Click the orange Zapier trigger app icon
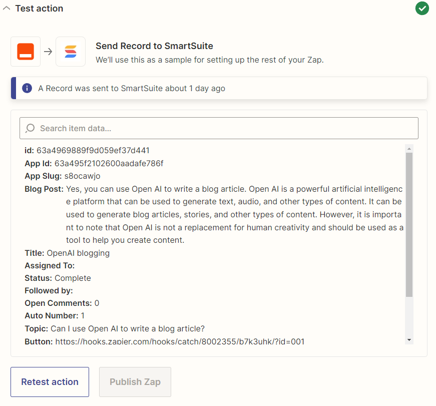This screenshot has width=436, height=406. pos(26,52)
